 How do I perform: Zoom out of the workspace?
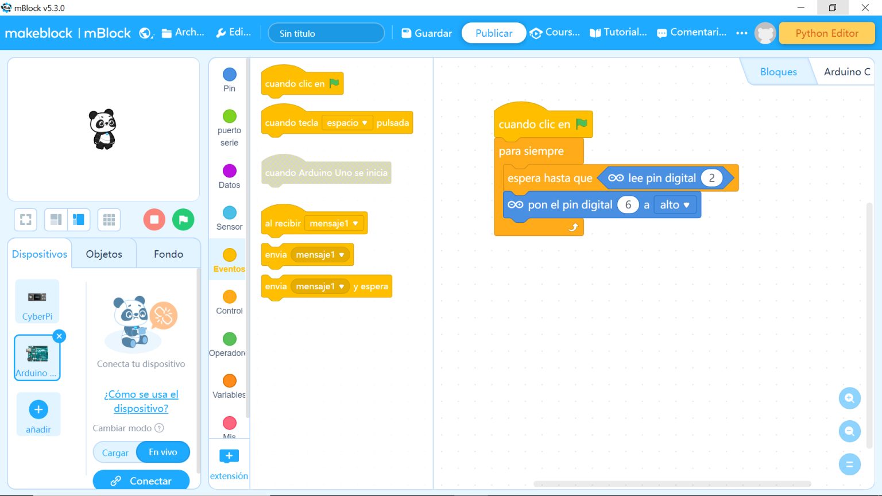click(849, 431)
